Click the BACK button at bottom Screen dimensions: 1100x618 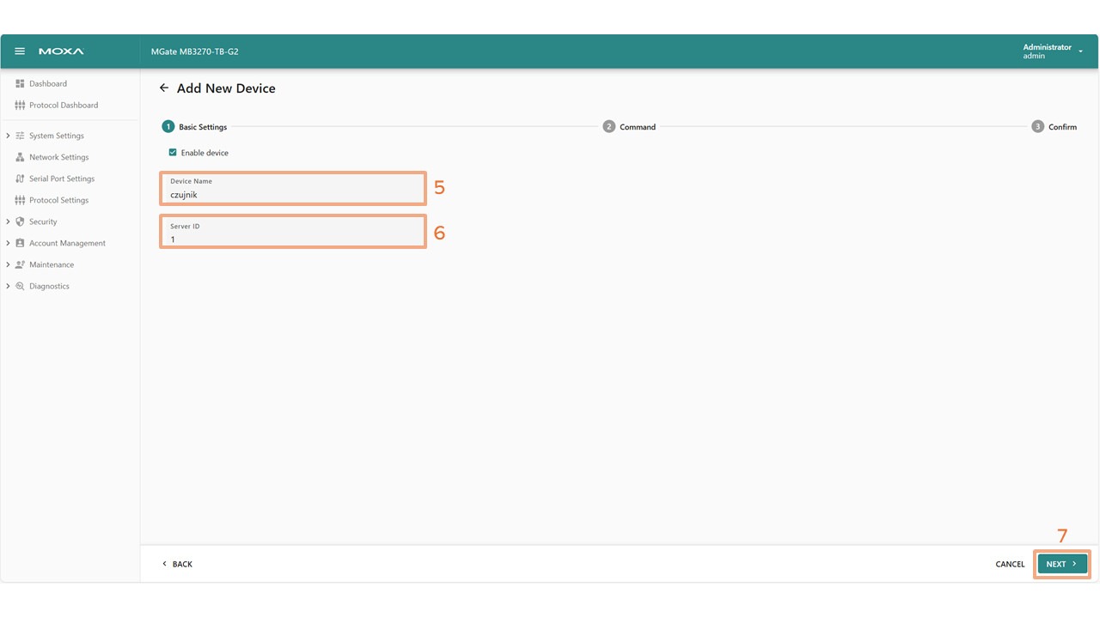[x=177, y=564]
